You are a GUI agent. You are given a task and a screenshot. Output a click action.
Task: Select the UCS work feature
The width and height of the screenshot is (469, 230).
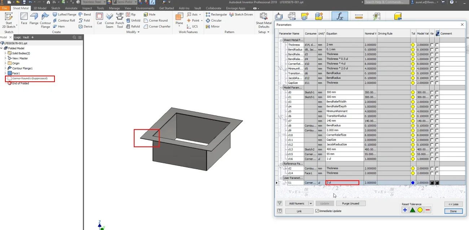coord(192,26)
